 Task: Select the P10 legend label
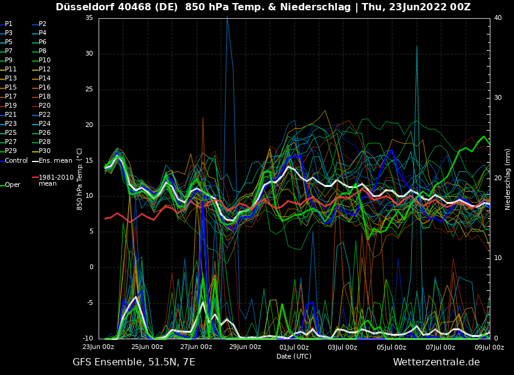(x=45, y=60)
